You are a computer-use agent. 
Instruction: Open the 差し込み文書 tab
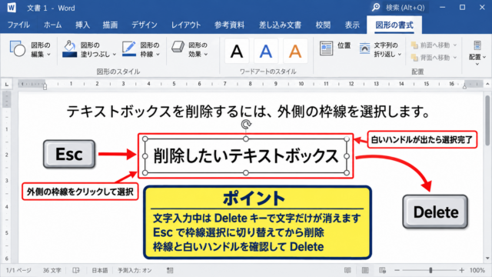coord(280,25)
